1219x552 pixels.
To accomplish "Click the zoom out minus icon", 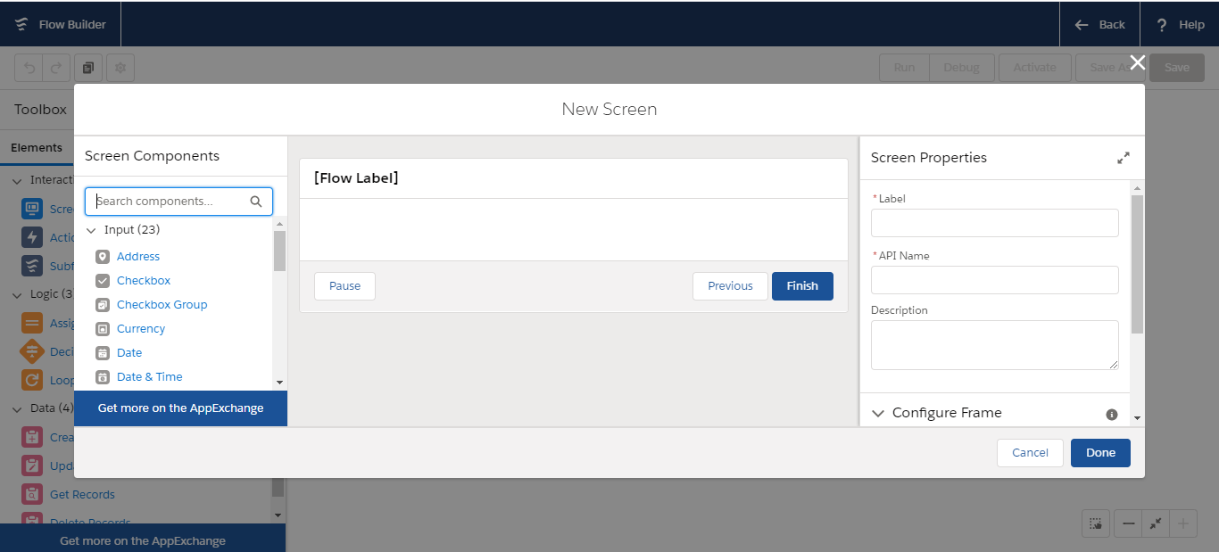I will [1126, 523].
